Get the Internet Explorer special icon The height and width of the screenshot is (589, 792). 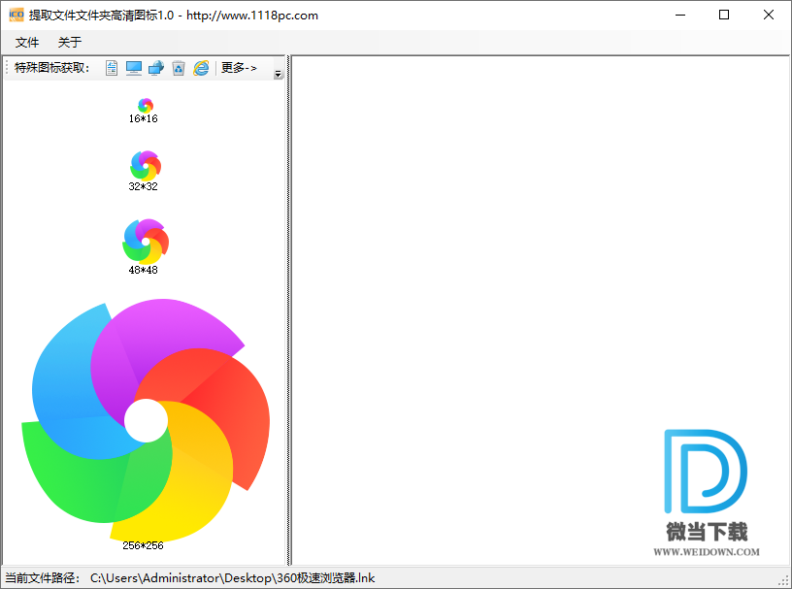(x=201, y=68)
